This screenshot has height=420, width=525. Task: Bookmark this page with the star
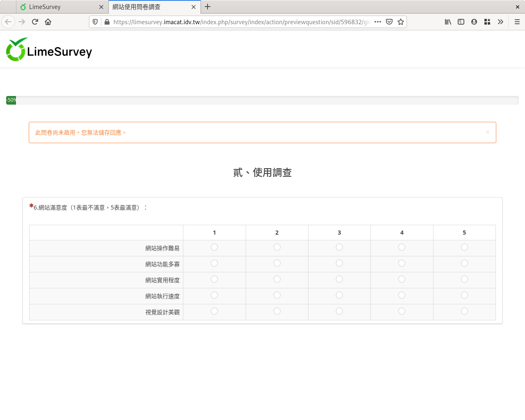401,22
